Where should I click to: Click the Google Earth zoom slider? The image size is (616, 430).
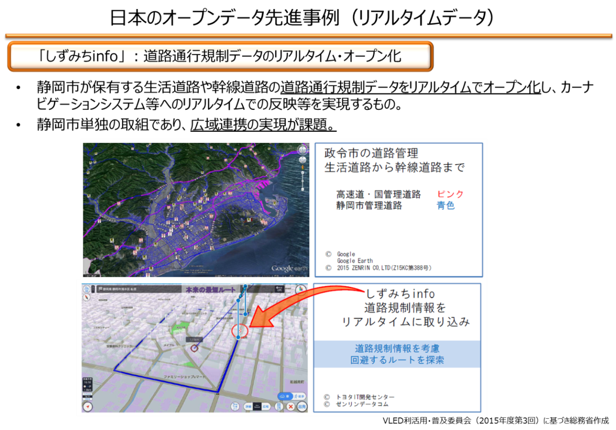pos(303,180)
